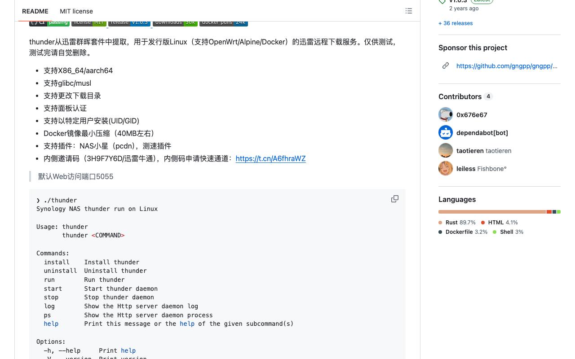Screen dimensions: 575x359
Task: Click the "2 years ago" release date
Action: 464,9
